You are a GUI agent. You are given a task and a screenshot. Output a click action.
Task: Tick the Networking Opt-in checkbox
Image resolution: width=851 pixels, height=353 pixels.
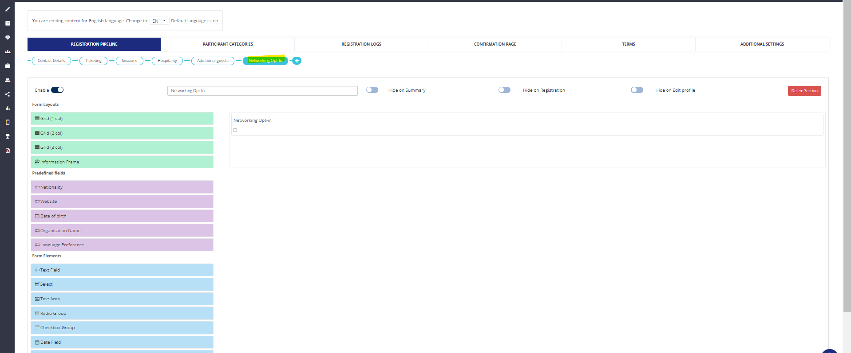click(x=235, y=130)
